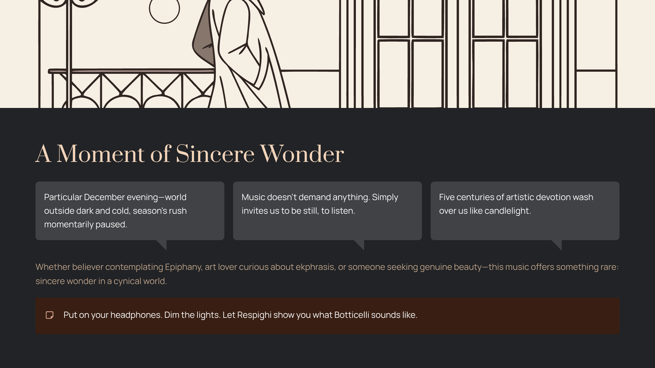Click the phrase "sincere wonder in a cynical world"
The image size is (655, 368).
[x=101, y=281]
